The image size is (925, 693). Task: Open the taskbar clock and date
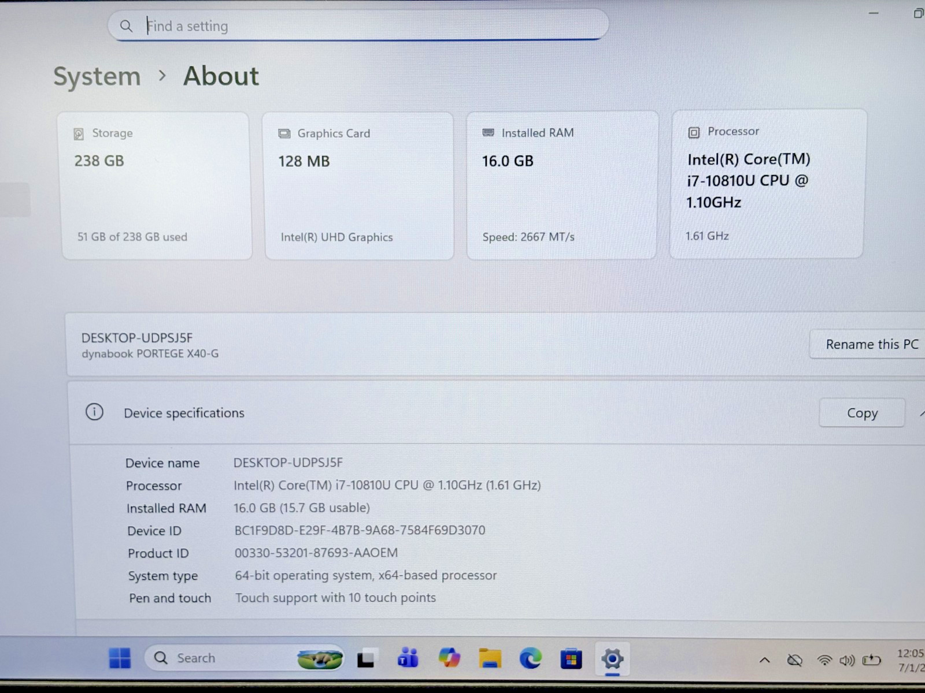[x=911, y=660]
